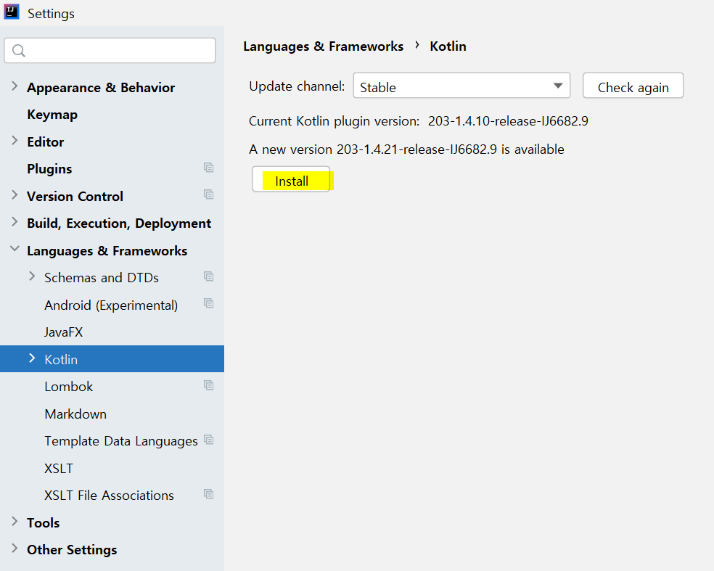The image size is (714, 571).
Task: Click the Settings window title
Action: [51, 14]
